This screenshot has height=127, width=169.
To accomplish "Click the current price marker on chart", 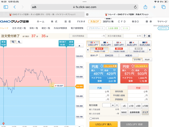I will 52,86.
